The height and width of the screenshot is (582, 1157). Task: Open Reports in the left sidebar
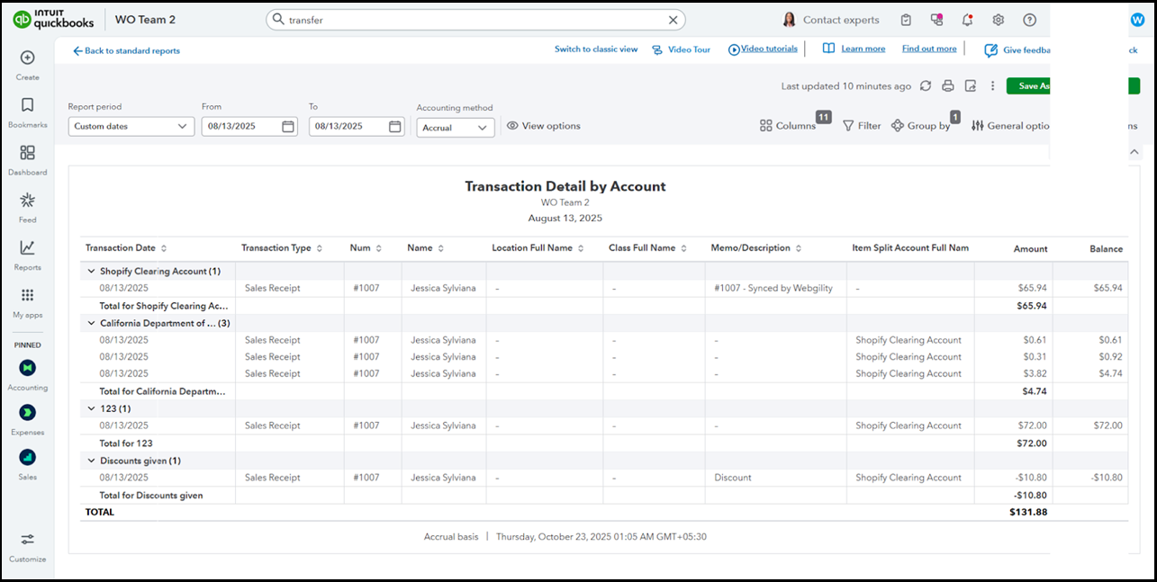27,255
